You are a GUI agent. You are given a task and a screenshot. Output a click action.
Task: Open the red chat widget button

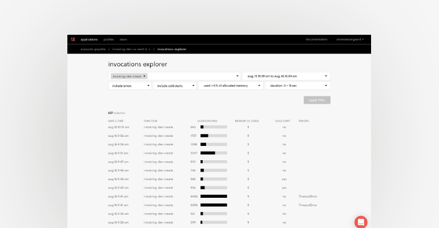[x=361, y=222]
